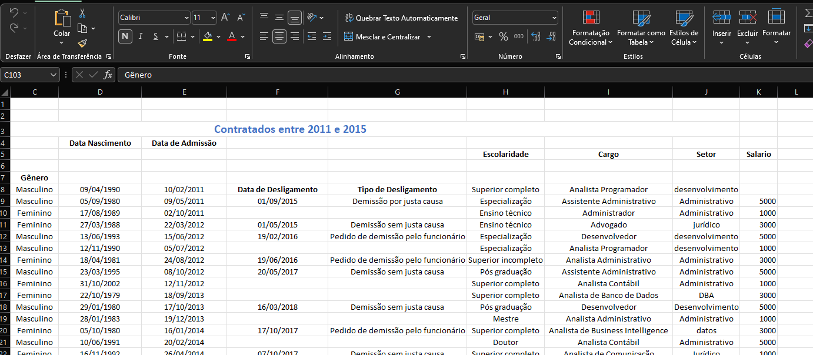Open Estilos de Célula gallery

[684, 28]
